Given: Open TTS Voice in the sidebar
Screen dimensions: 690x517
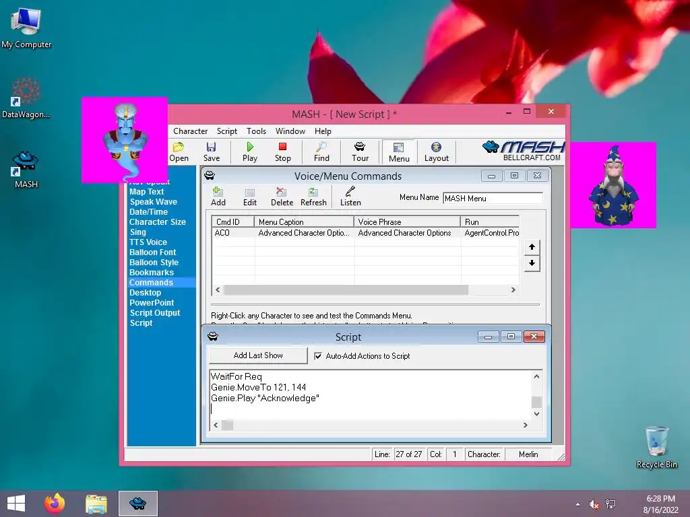Looking at the screenshot, I should pyautogui.click(x=148, y=242).
